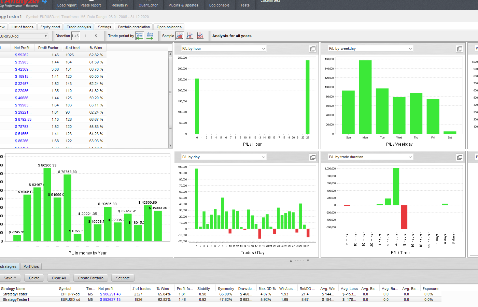Pop out the P/L by trade duration chart
The height and width of the screenshot is (307, 478).
tap(460, 157)
